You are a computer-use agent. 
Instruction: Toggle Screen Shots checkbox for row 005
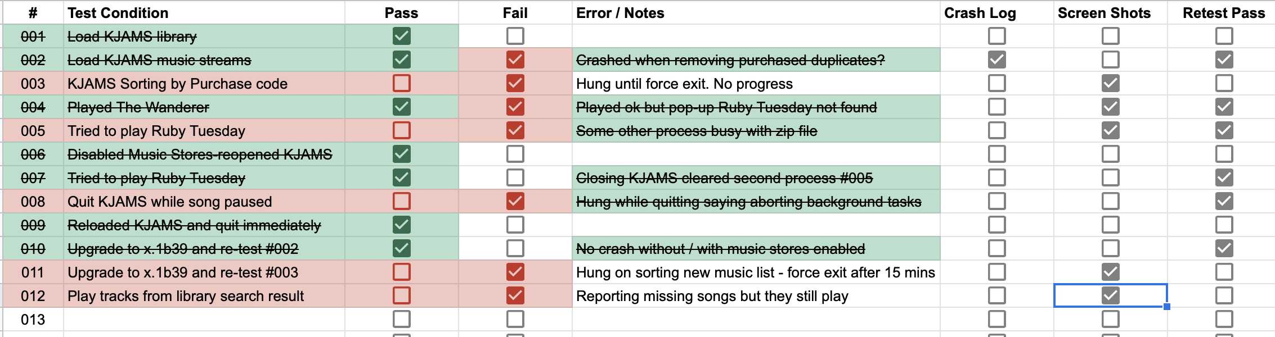(1110, 131)
